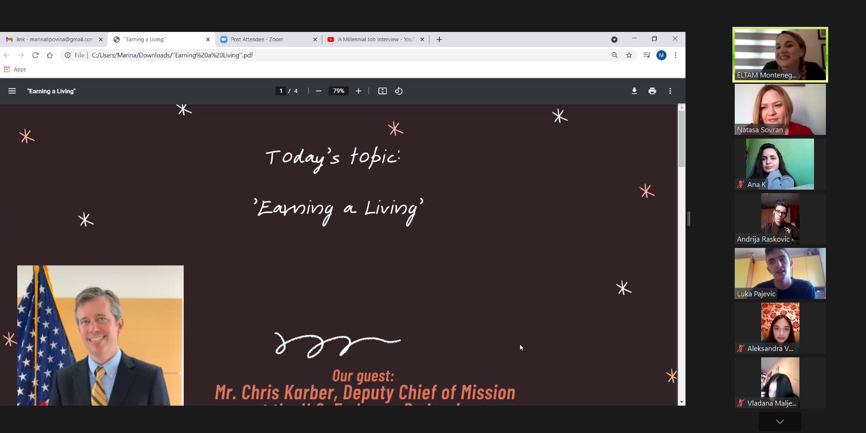
Task: Select Ana K video thumbnail
Action: coord(780,164)
